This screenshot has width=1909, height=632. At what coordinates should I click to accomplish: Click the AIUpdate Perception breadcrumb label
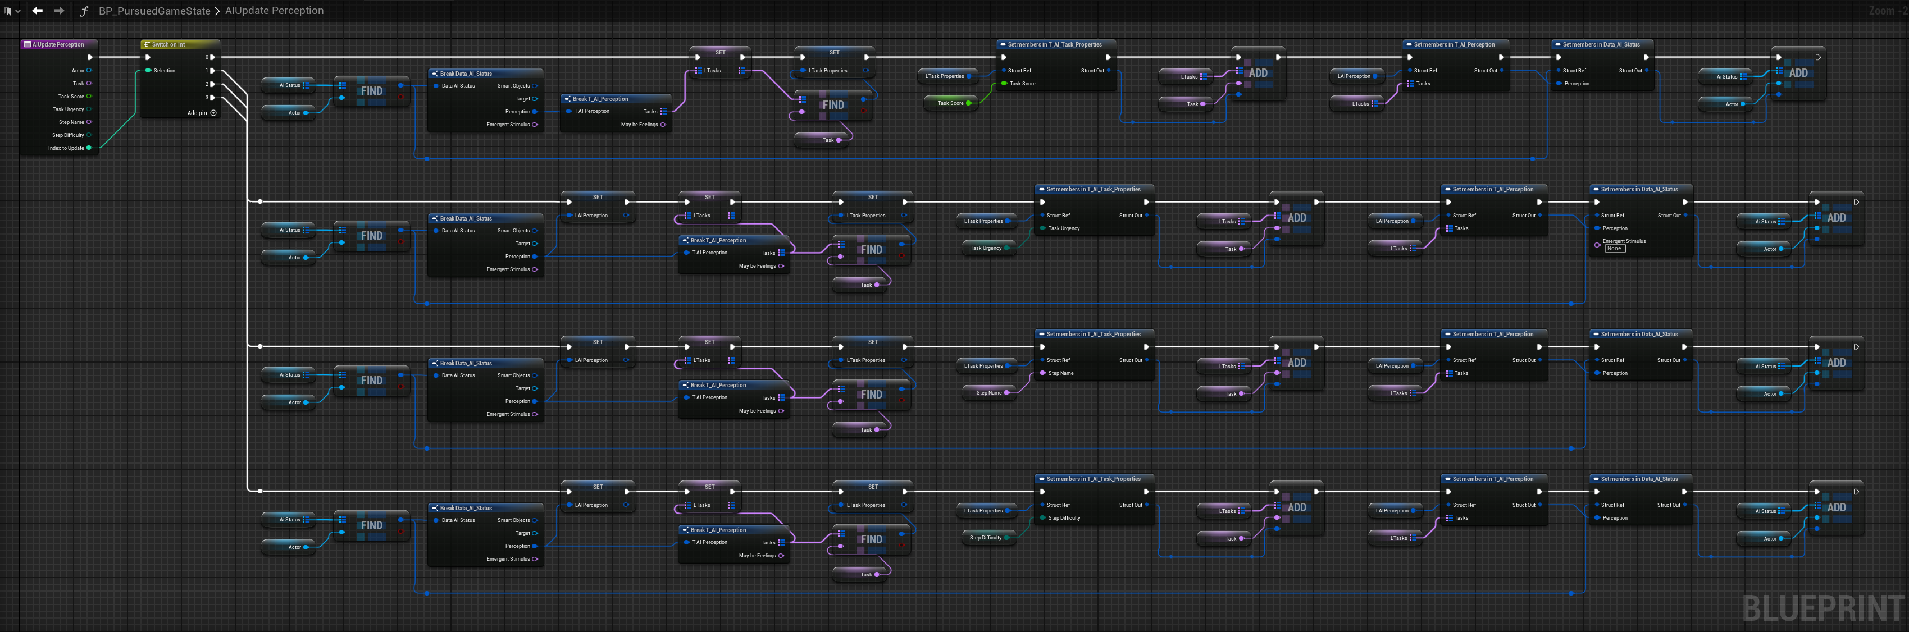tap(274, 11)
